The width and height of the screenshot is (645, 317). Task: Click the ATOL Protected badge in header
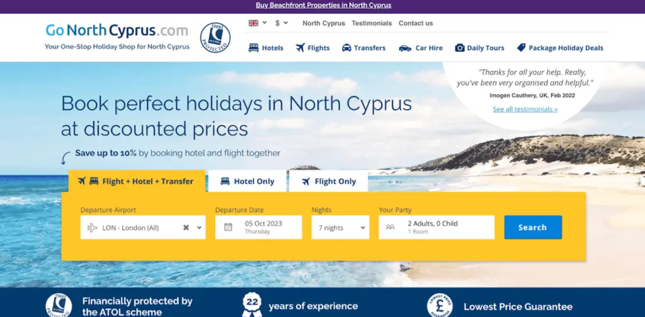[x=215, y=37]
